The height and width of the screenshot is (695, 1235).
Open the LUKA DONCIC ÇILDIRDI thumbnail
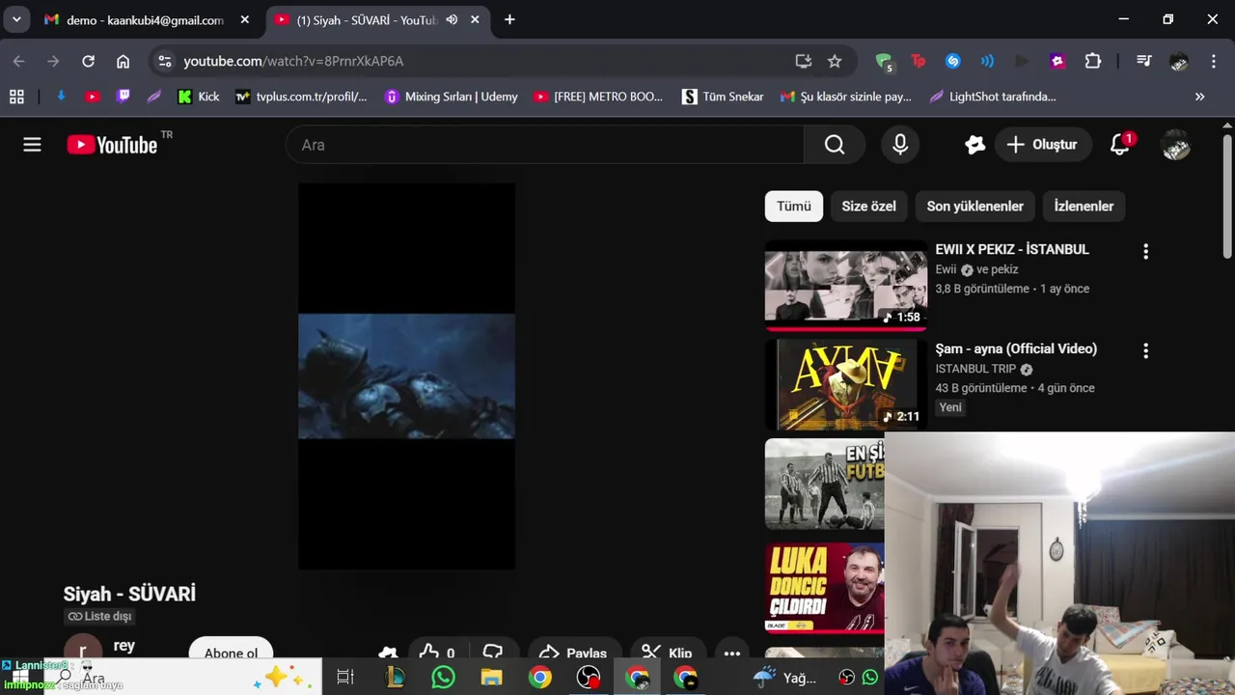point(825,587)
